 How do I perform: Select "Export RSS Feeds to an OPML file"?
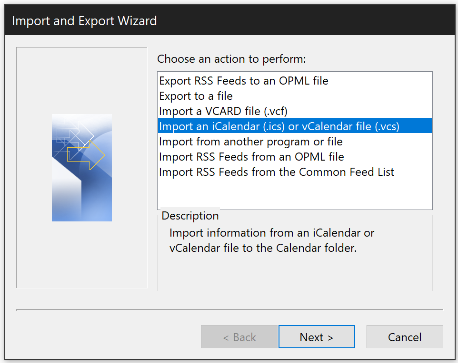coord(243,81)
